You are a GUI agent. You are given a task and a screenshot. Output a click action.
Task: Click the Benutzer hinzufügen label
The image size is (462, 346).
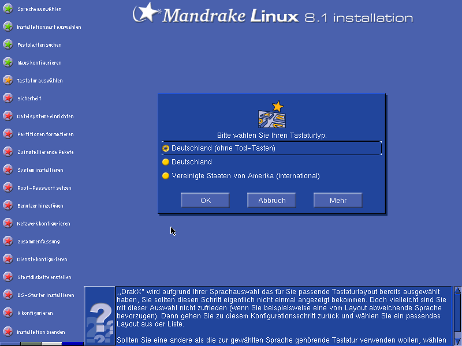pos(40,206)
